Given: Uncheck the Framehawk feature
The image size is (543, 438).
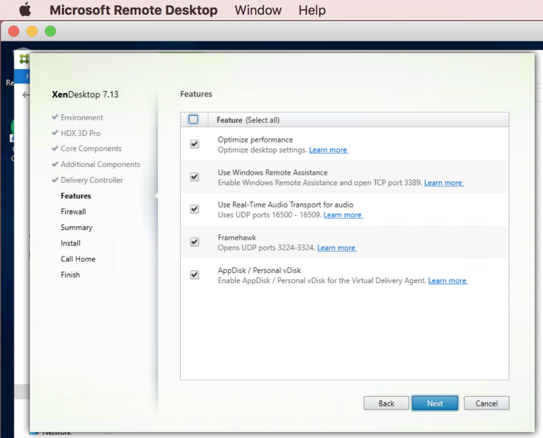Looking at the screenshot, I should 195,242.
